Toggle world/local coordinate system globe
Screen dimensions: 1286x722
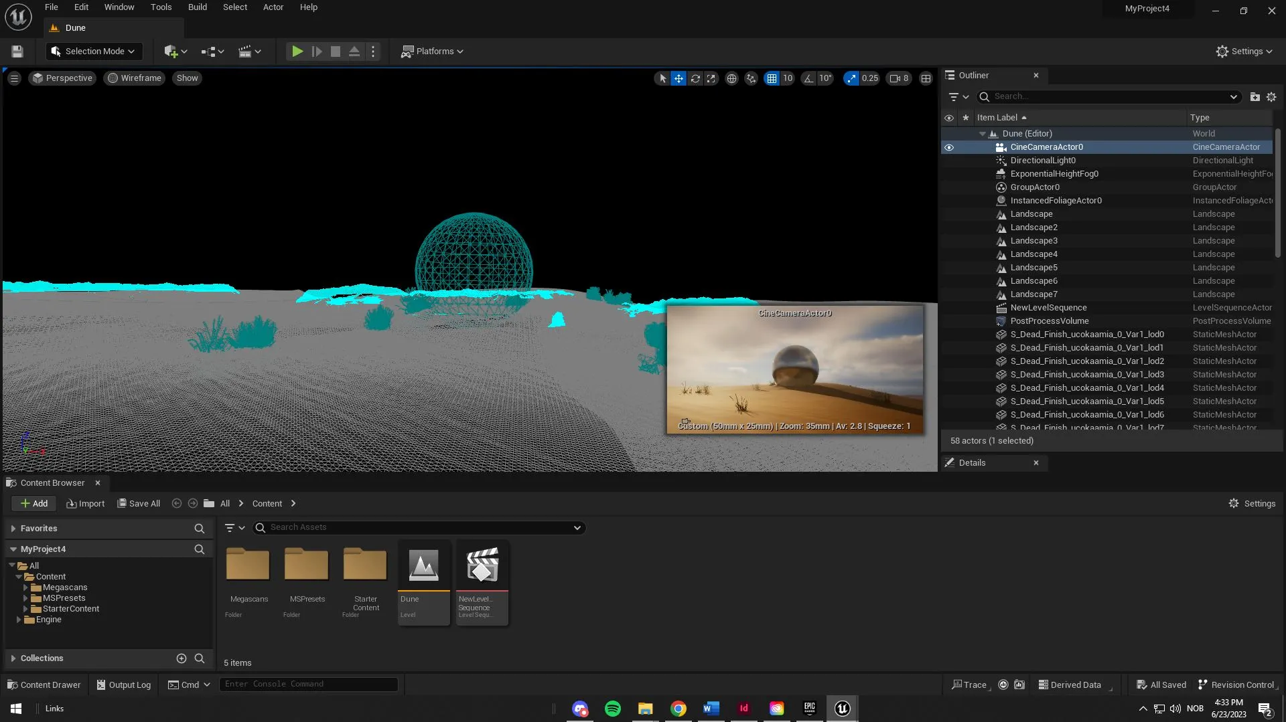coord(732,78)
